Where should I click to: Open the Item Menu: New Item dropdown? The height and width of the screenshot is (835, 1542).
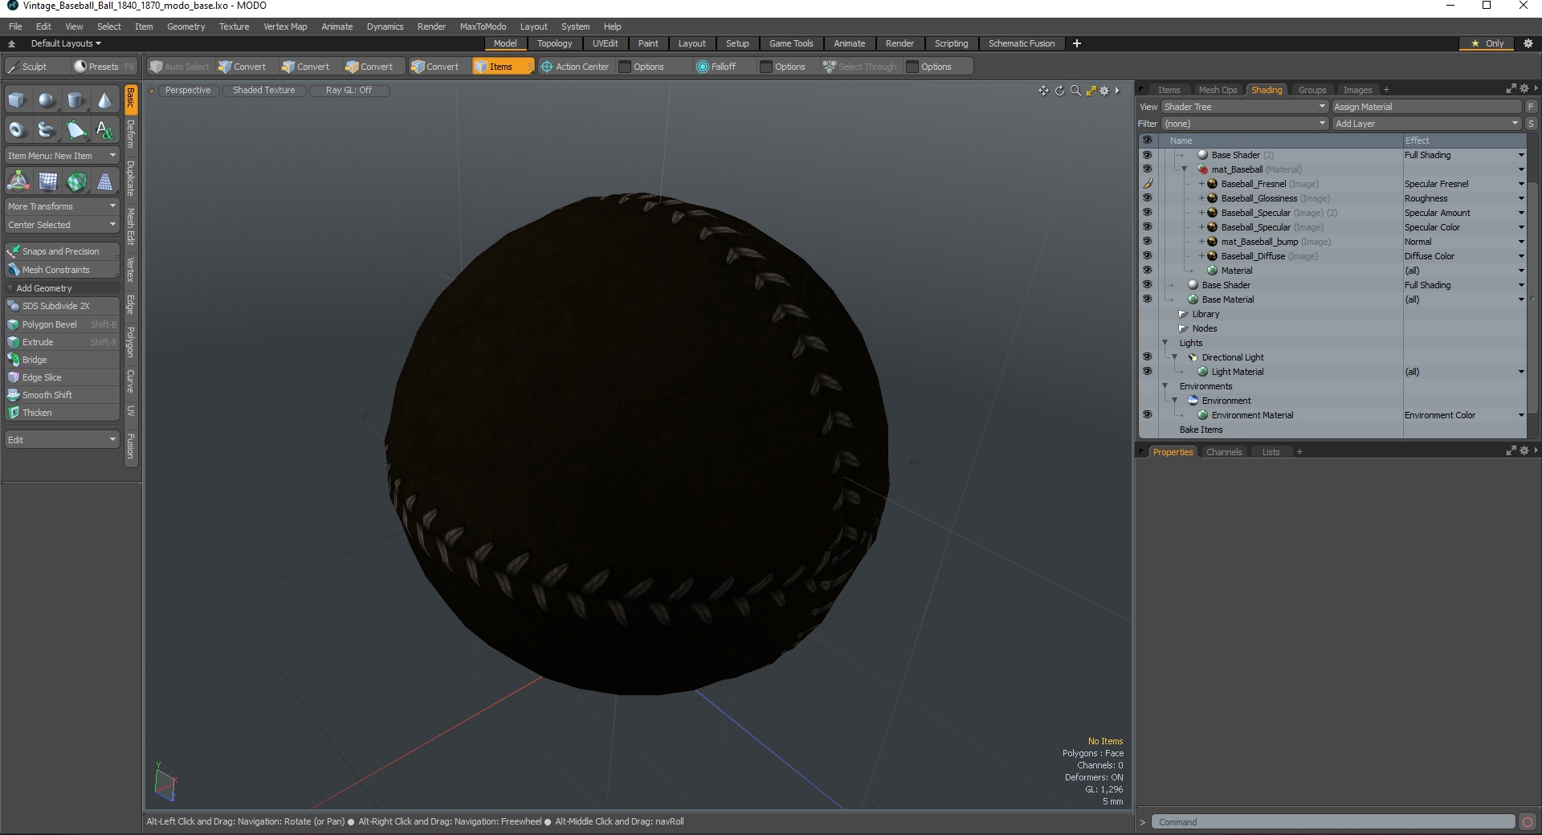click(x=62, y=156)
